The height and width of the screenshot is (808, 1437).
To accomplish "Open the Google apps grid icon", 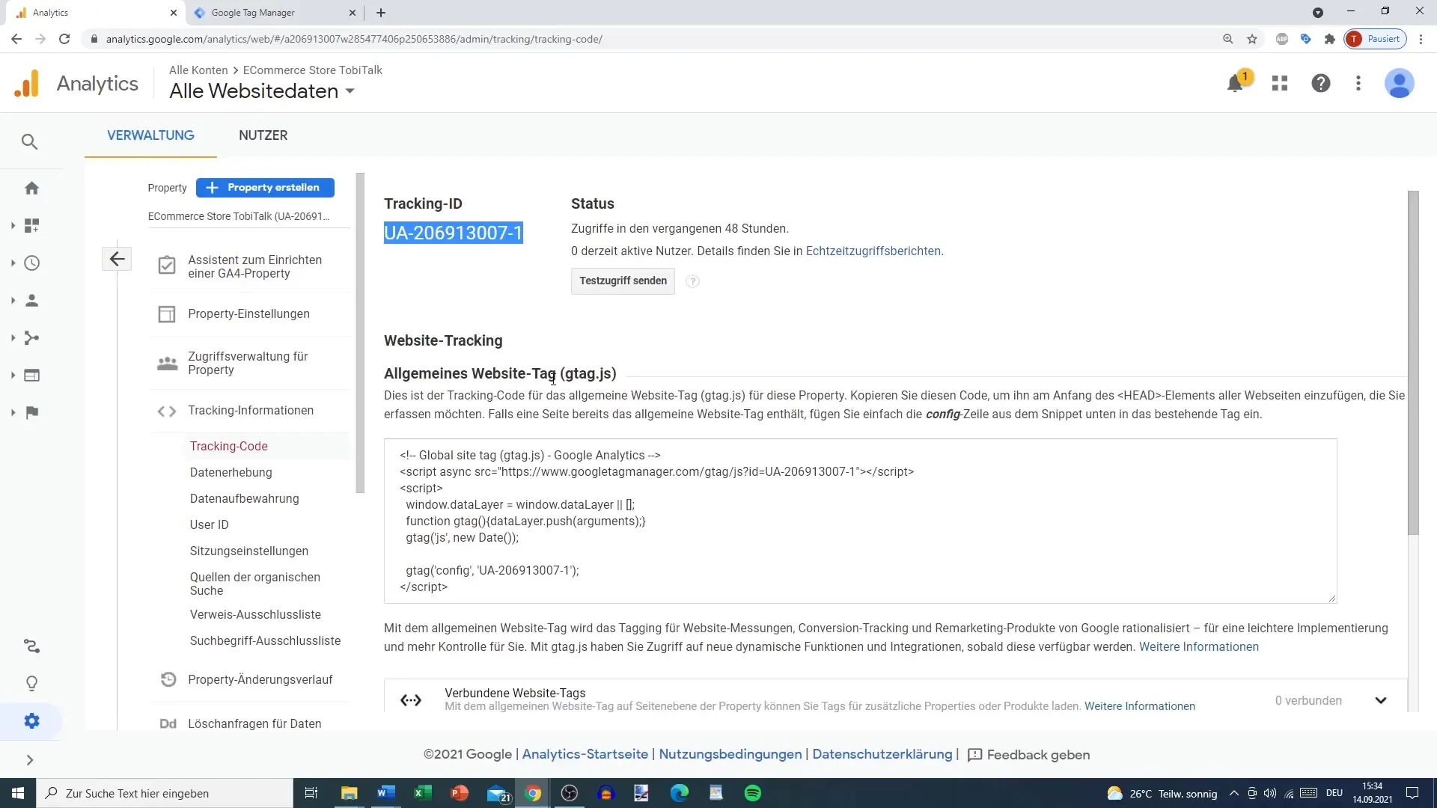I will pyautogui.click(x=1280, y=83).
